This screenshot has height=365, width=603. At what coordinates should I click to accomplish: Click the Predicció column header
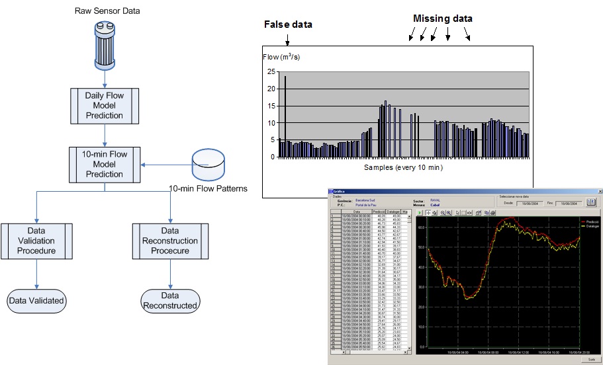(379, 212)
